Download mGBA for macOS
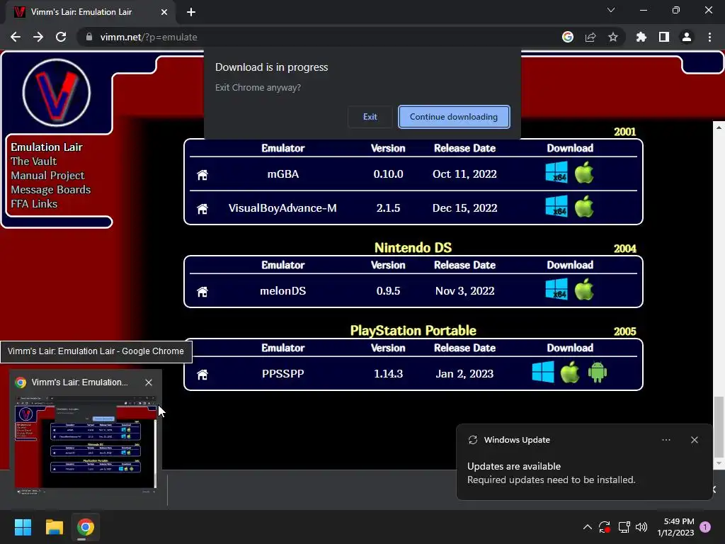Screen dimensions: 725x544 584,173
